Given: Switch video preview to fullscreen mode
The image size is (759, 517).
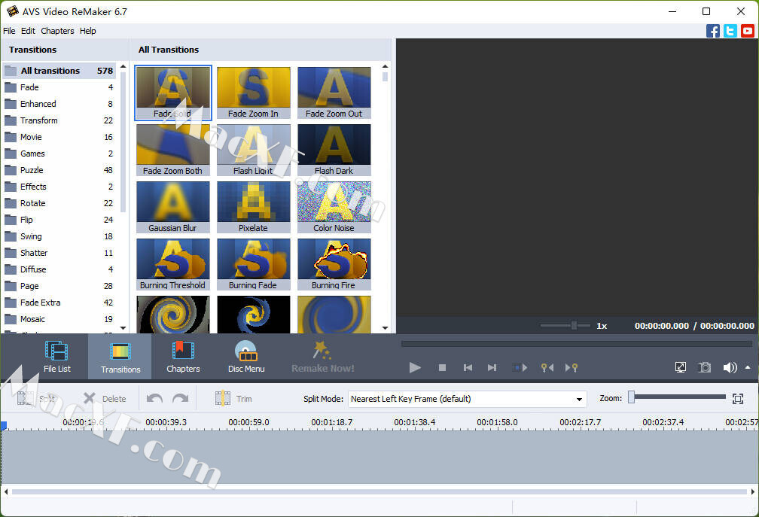Looking at the screenshot, I should pyautogui.click(x=681, y=367).
